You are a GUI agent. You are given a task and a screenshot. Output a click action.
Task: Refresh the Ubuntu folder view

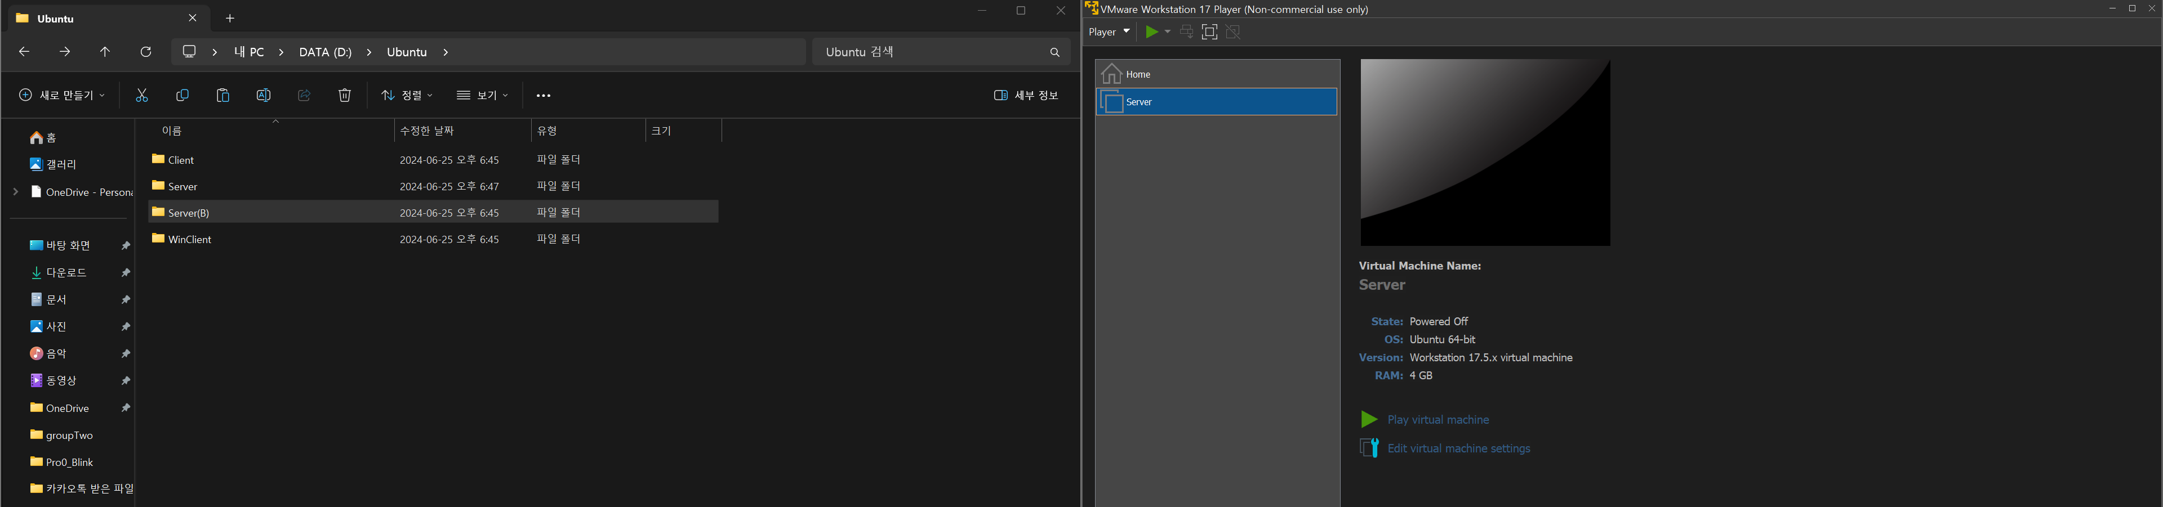[146, 52]
